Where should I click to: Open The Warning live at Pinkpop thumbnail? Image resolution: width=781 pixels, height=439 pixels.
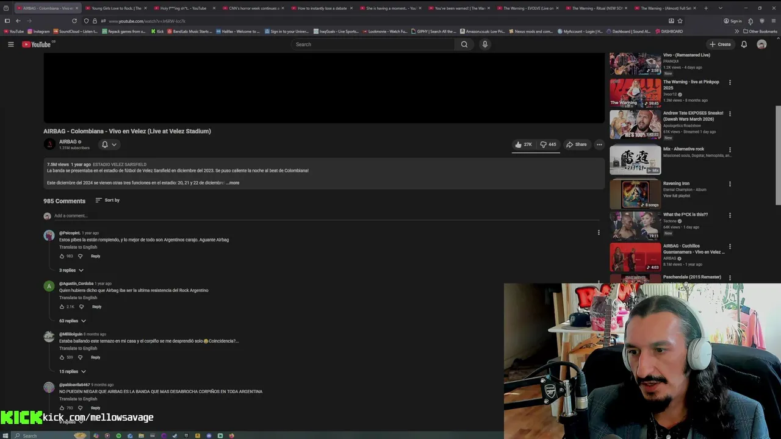(x=635, y=93)
